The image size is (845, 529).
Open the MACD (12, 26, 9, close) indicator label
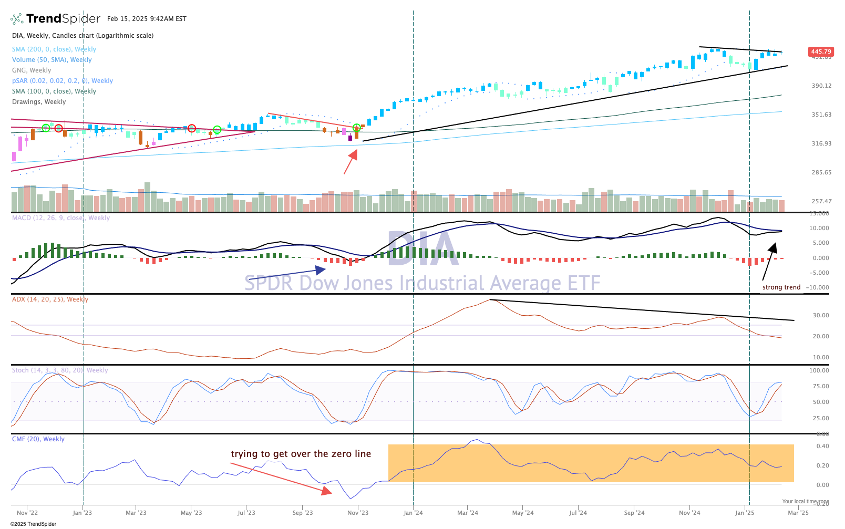tap(60, 218)
